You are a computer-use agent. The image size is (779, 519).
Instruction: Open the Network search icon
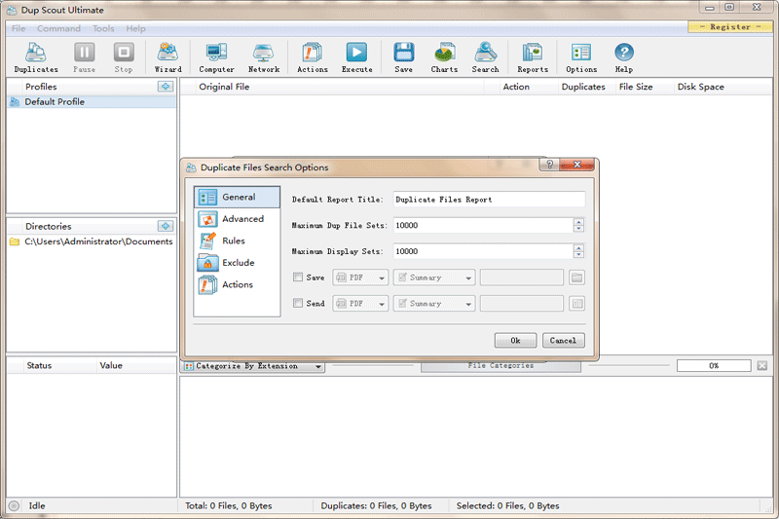pyautogui.click(x=264, y=57)
